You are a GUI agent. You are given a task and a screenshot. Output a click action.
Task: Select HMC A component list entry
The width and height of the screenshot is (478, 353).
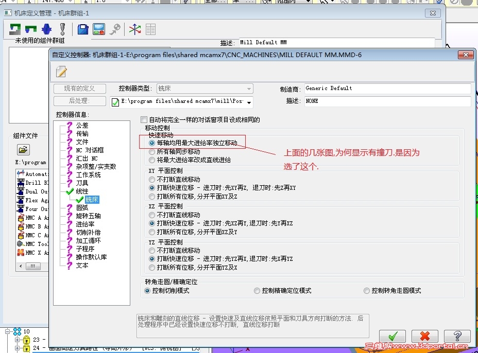pos(32,218)
